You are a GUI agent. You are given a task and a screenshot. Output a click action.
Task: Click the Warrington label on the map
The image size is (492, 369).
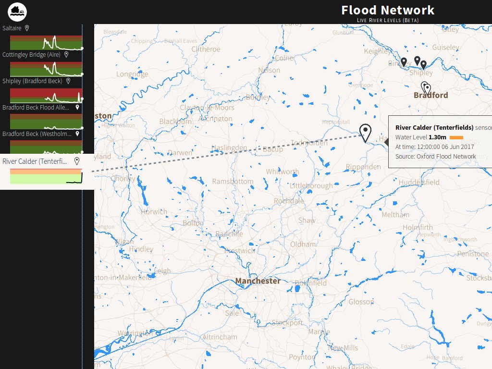(x=135, y=333)
